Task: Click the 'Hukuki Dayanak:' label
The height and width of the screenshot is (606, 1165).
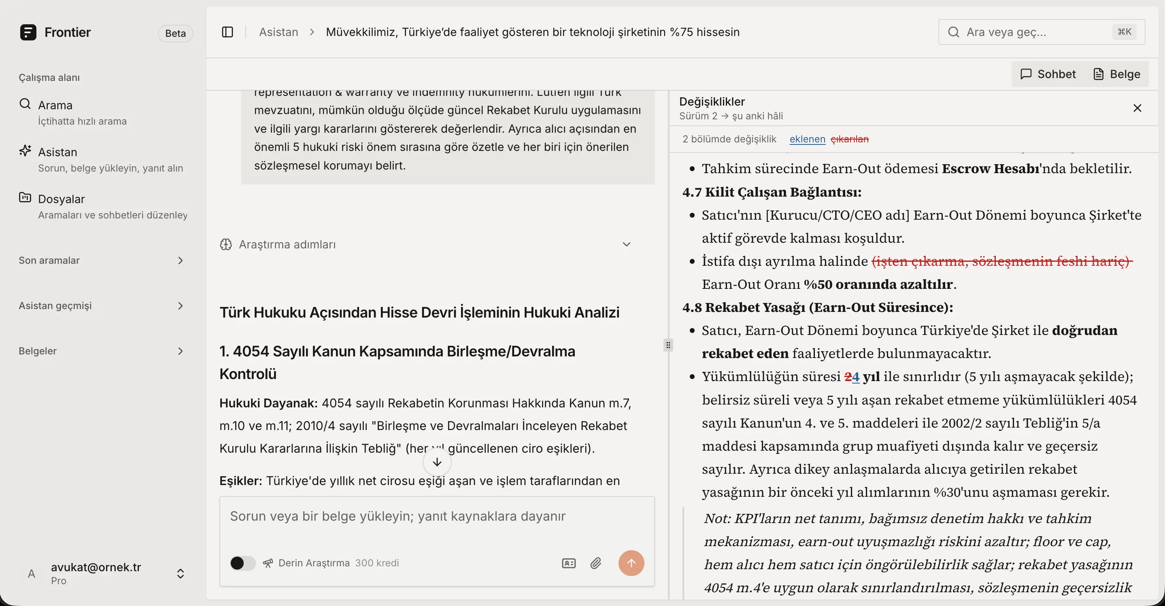Action: [269, 403]
